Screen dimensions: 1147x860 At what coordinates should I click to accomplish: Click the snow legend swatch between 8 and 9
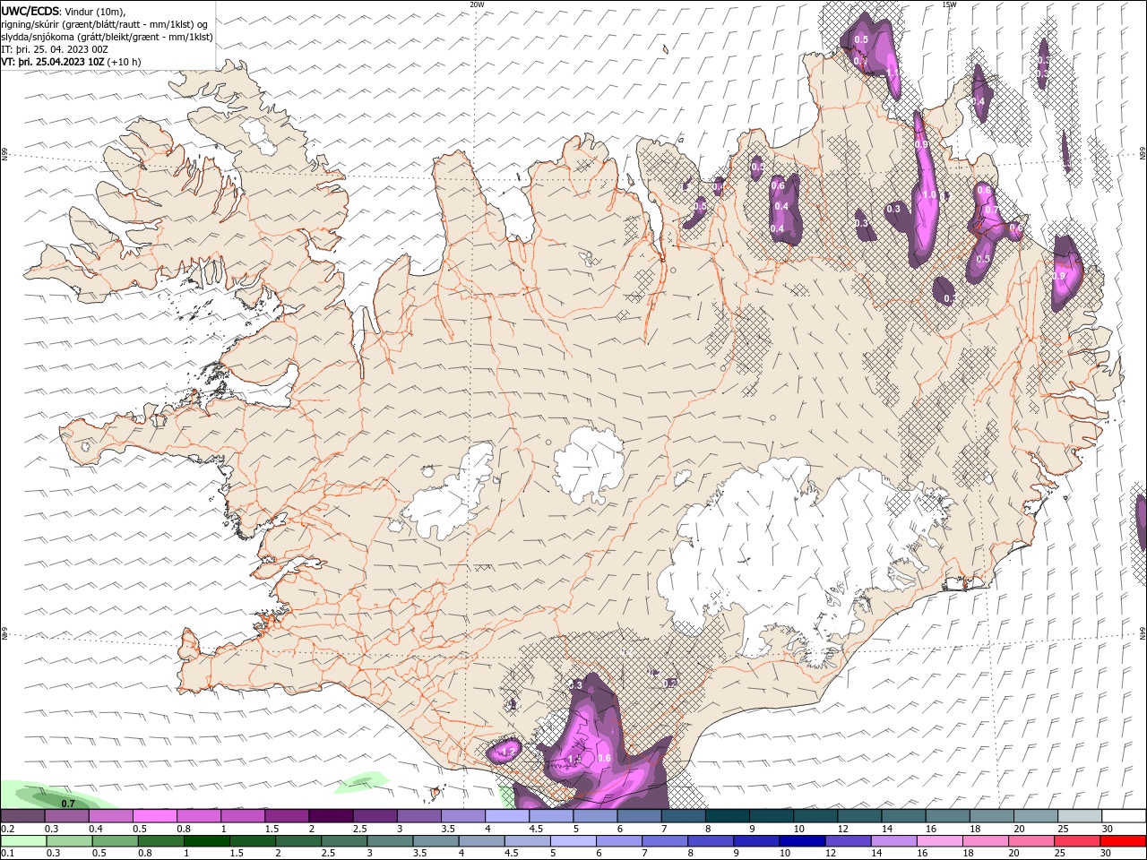(x=728, y=816)
